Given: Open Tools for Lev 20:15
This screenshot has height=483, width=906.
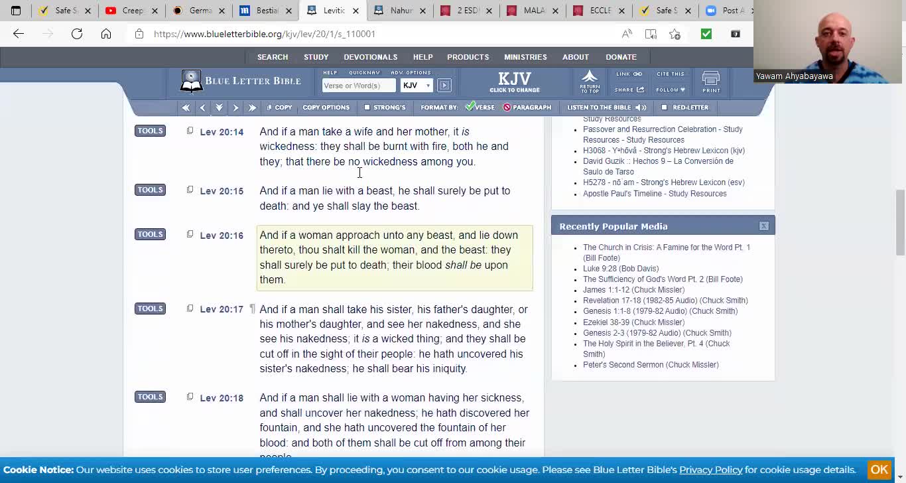Looking at the screenshot, I should 150,190.
